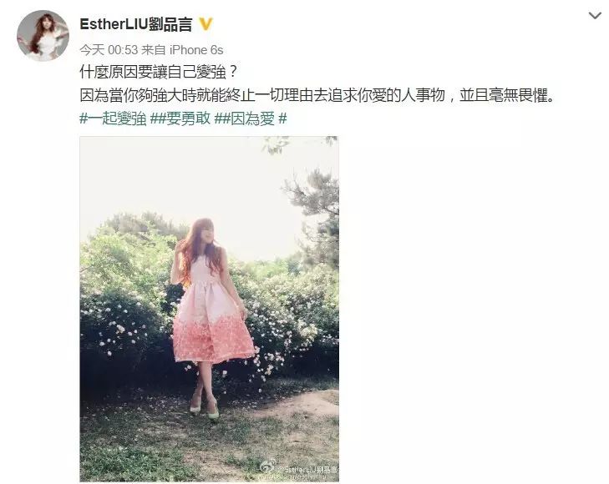609x484 pixels.
Task: Open the EstherLIU劉品言 username link
Action: (x=136, y=24)
